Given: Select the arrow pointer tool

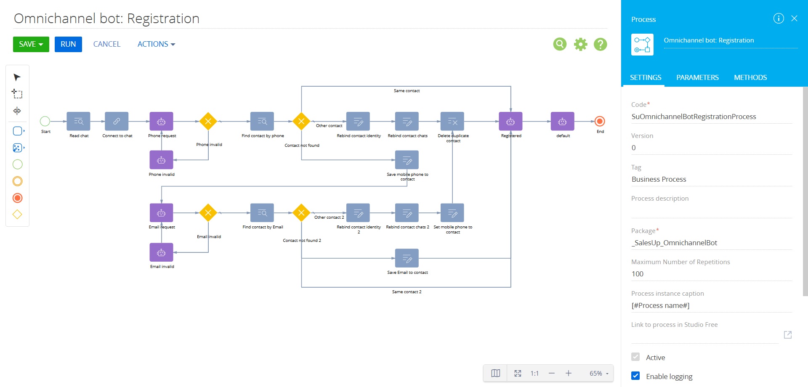Looking at the screenshot, I should point(17,77).
